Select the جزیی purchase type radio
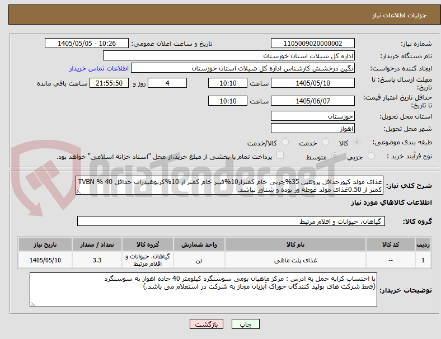The width and height of the screenshot is (441, 339). tap(371, 156)
